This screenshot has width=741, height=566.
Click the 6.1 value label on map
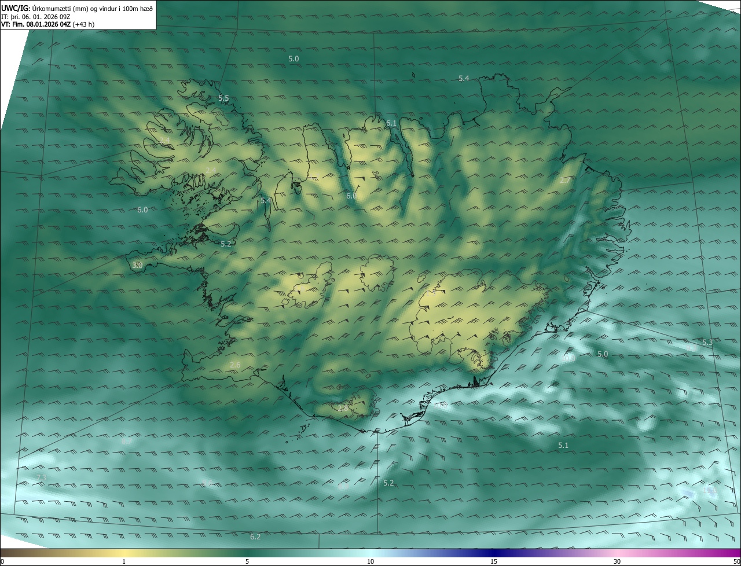(391, 123)
